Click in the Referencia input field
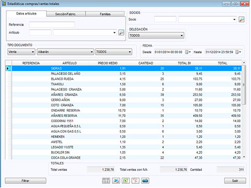This screenshot has height=188, width=251. coord(52,25)
